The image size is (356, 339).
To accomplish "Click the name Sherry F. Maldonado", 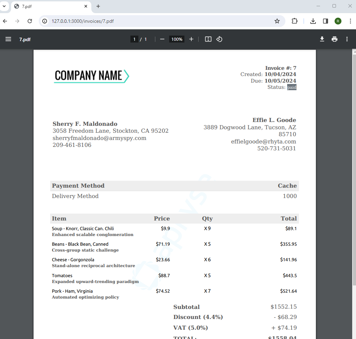I will click(x=85, y=124).
